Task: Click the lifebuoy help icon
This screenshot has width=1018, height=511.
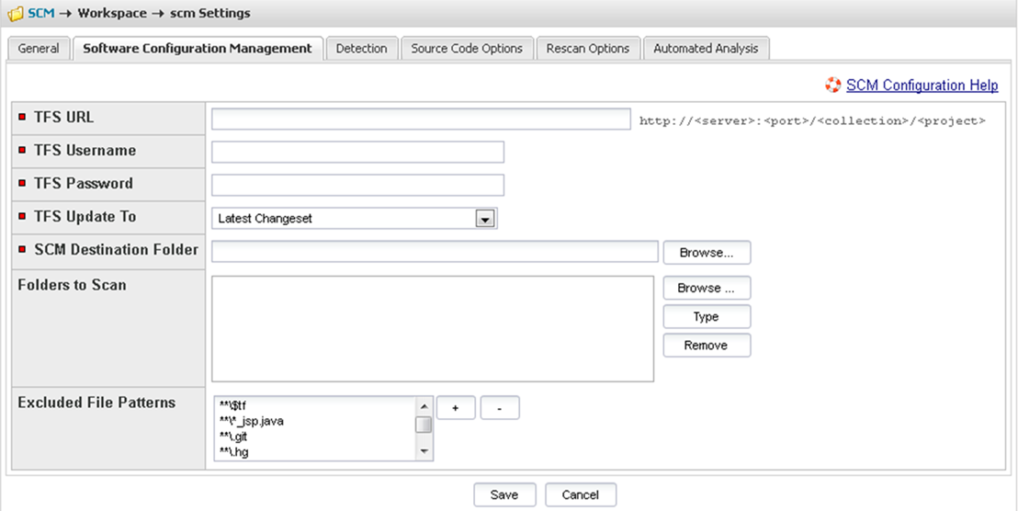Action: [x=832, y=85]
